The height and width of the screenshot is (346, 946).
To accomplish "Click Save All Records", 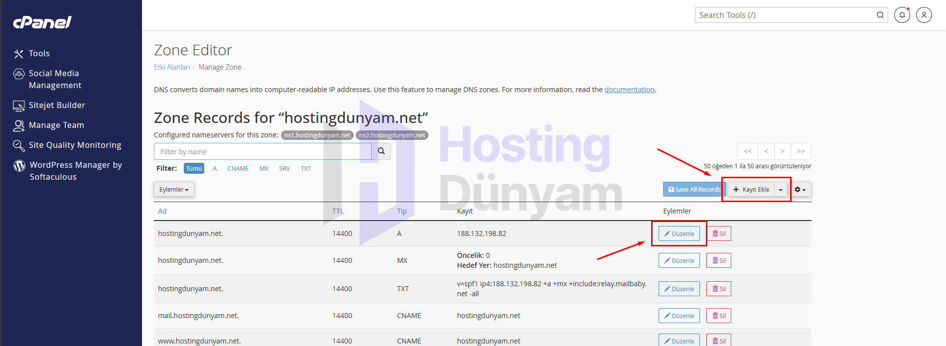I will pyautogui.click(x=694, y=189).
